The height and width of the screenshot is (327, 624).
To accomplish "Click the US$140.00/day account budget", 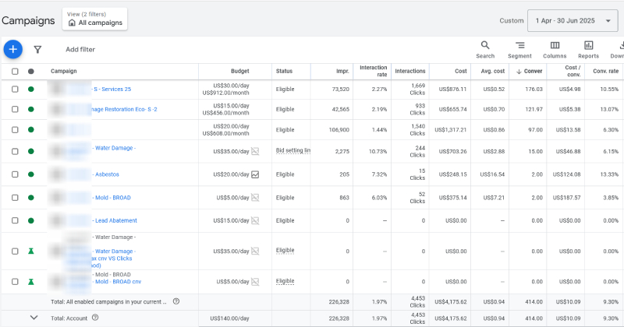I will click(x=229, y=318).
